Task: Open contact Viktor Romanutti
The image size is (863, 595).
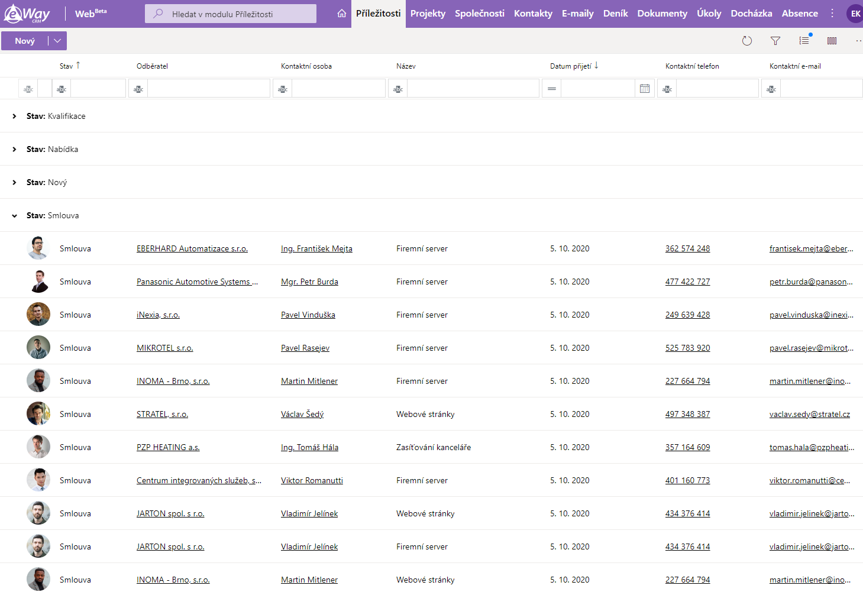Action: (x=312, y=480)
